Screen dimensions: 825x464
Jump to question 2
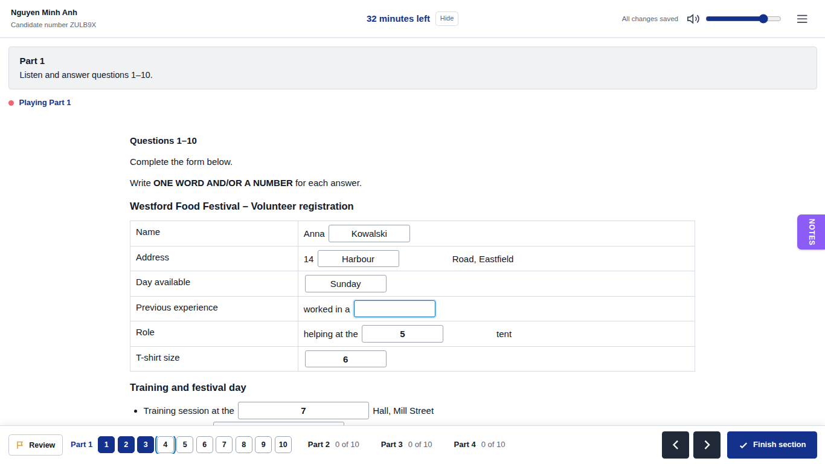pos(126,445)
